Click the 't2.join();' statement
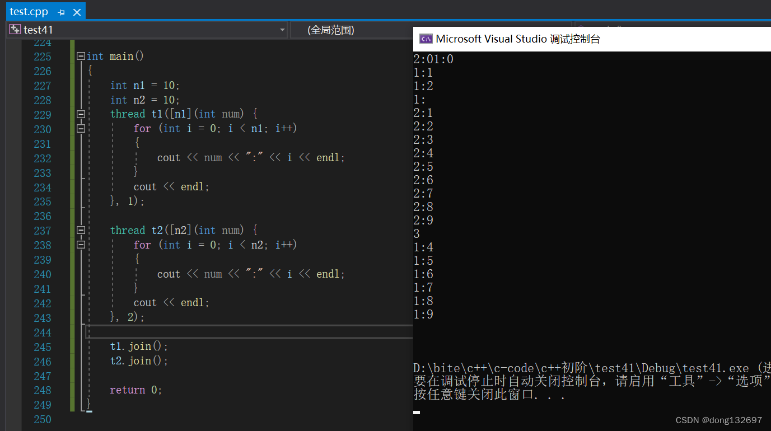This screenshot has height=431, width=771. pos(139,361)
